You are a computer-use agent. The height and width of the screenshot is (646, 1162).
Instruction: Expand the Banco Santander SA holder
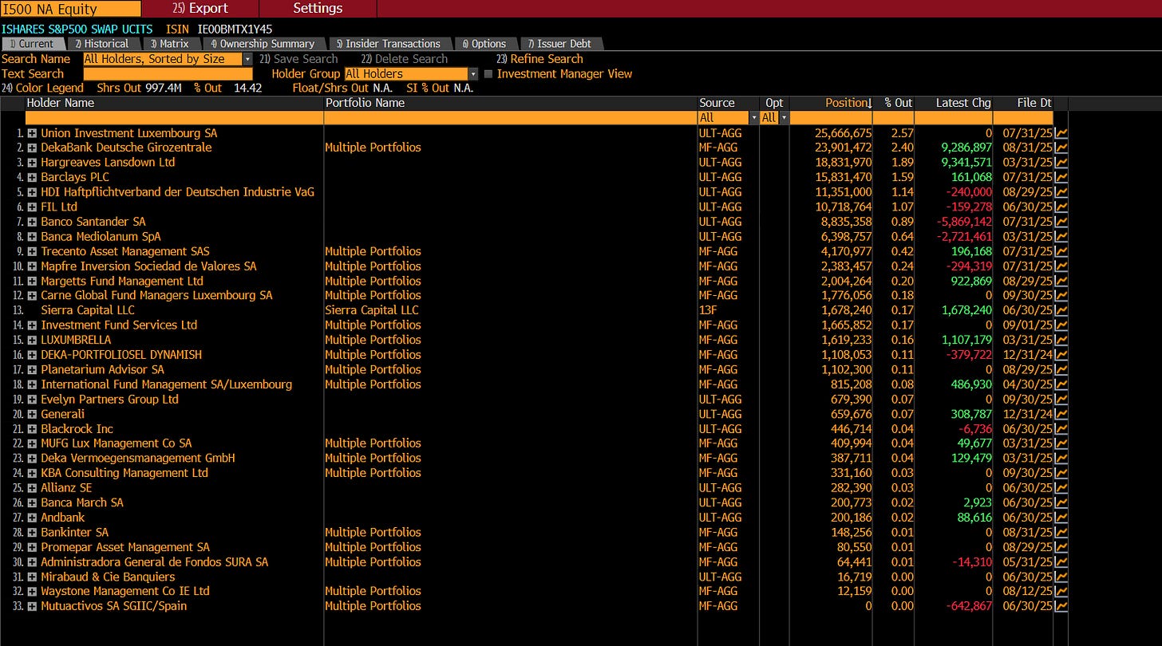[32, 222]
